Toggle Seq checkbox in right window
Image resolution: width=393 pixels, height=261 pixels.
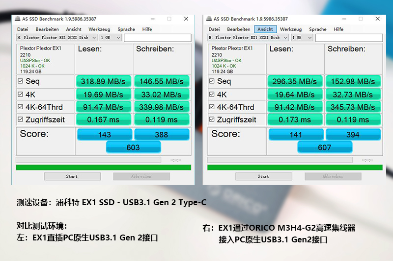click(x=212, y=81)
